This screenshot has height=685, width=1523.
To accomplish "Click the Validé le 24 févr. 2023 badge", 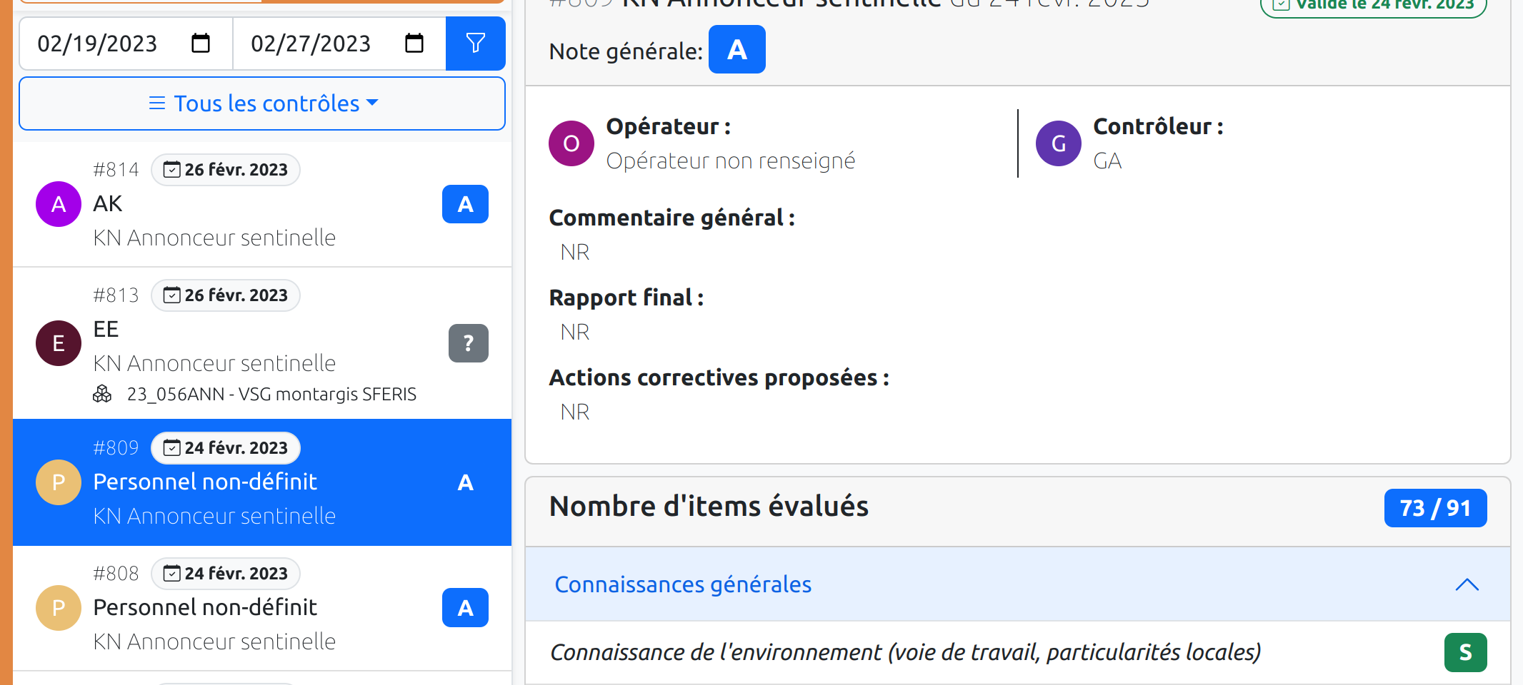I will pyautogui.click(x=1372, y=6).
